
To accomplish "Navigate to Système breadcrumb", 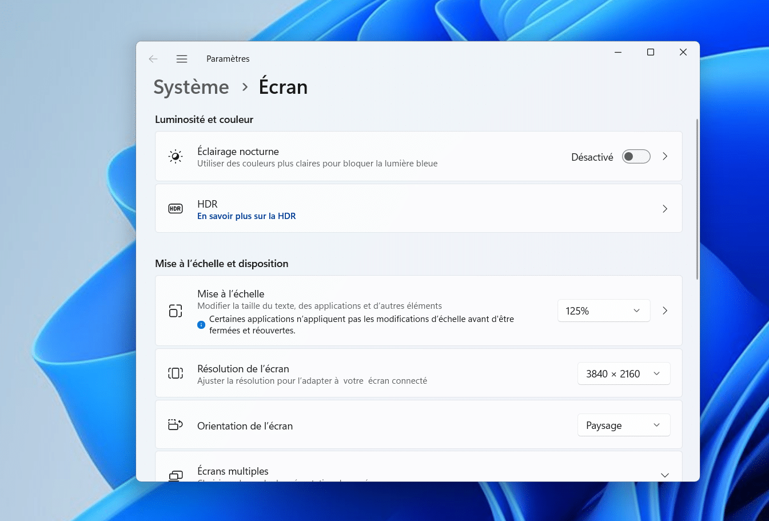I will point(191,87).
